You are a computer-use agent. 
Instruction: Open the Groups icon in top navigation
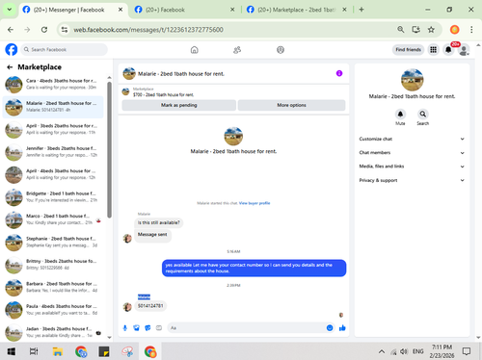[x=281, y=50]
